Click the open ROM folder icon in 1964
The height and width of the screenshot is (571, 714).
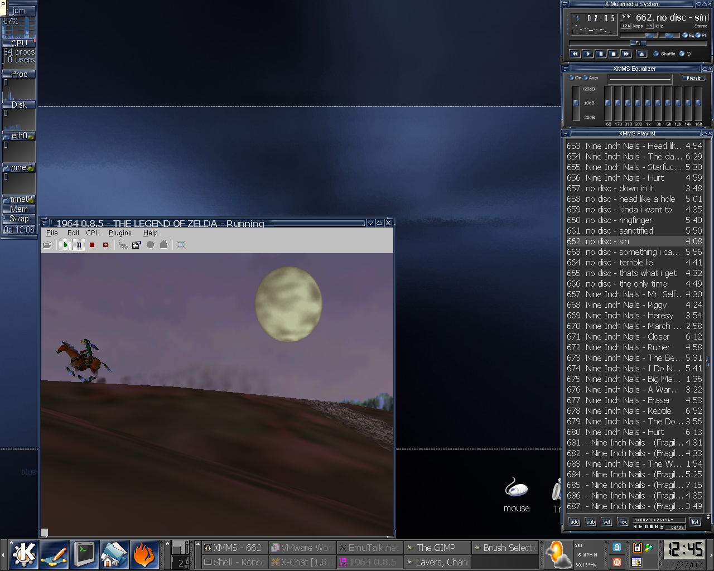pos(48,245)
